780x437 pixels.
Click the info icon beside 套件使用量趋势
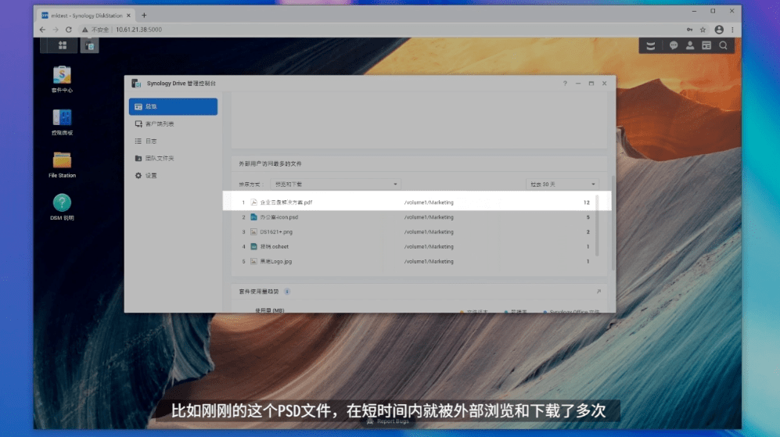tap(287, 292)
